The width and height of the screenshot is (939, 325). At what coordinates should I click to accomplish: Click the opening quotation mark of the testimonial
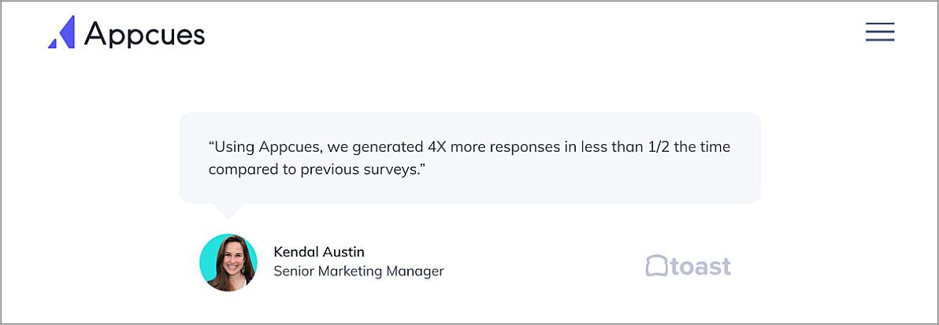point(211,144)
